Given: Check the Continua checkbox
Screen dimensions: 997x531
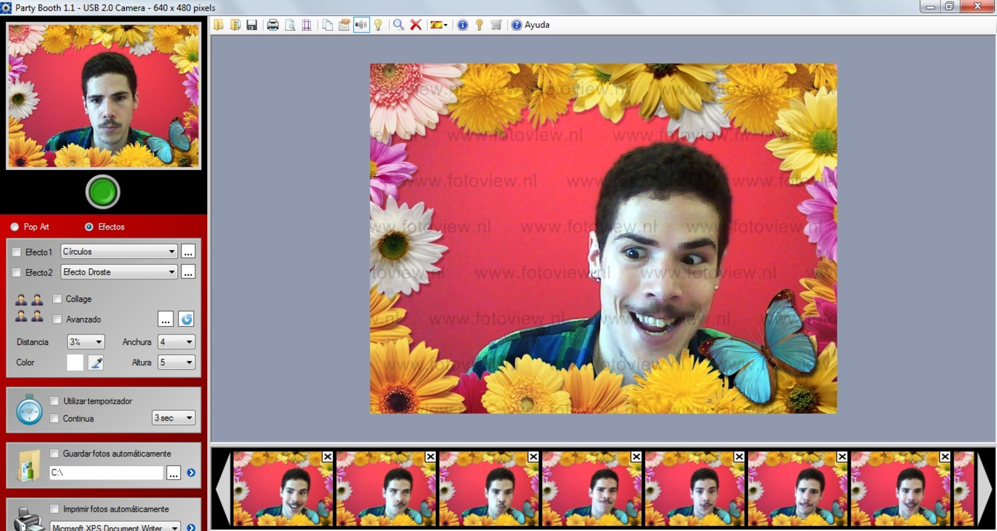Looking at the screenshot, I should [x=54, y=419].
